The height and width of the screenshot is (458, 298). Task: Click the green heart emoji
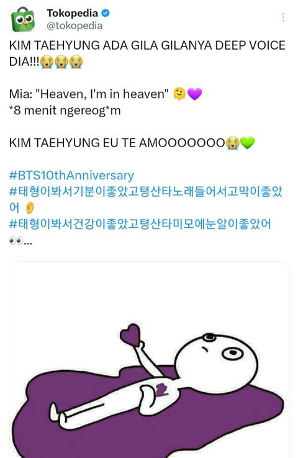tap(247, 143)
